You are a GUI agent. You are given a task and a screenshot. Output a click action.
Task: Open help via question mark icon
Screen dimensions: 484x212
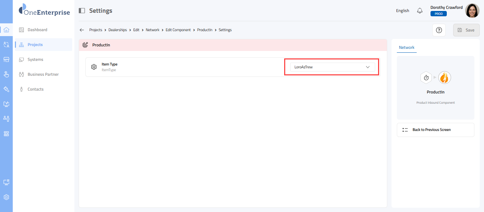coord(439,30)
